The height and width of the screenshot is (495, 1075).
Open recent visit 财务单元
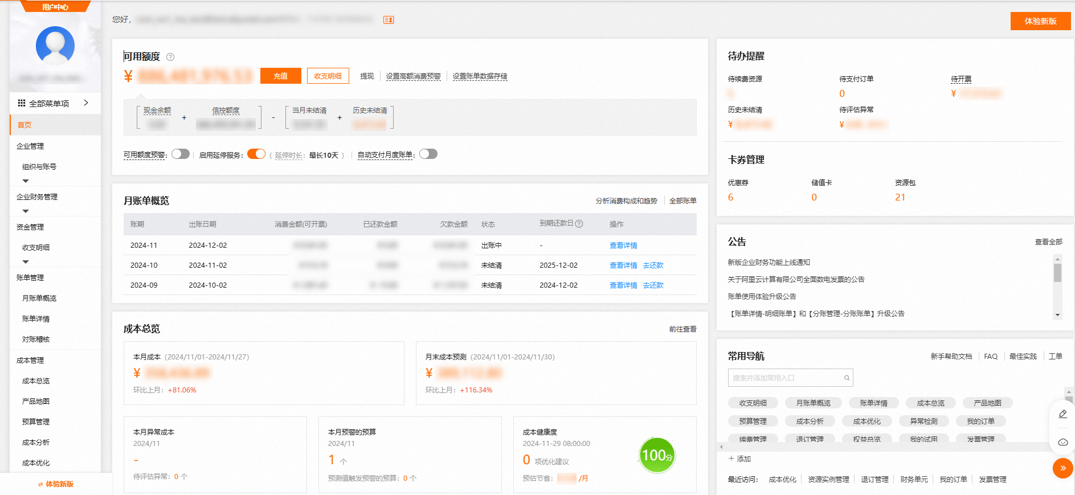pos(914,480)
